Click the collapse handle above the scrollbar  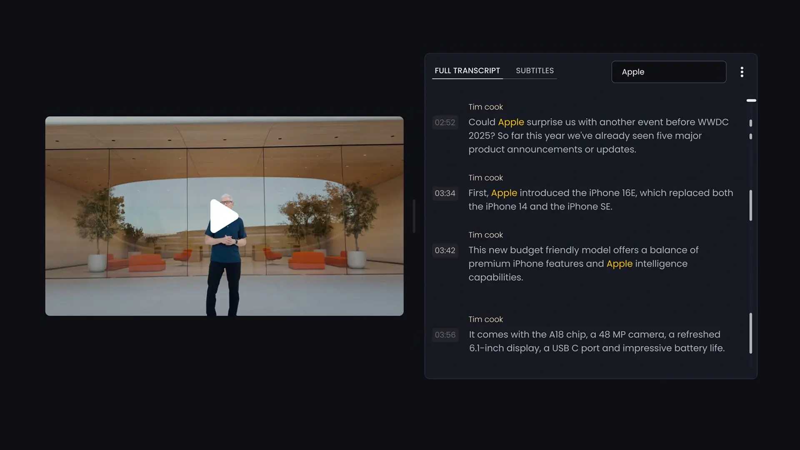click(x=752, y=100)
